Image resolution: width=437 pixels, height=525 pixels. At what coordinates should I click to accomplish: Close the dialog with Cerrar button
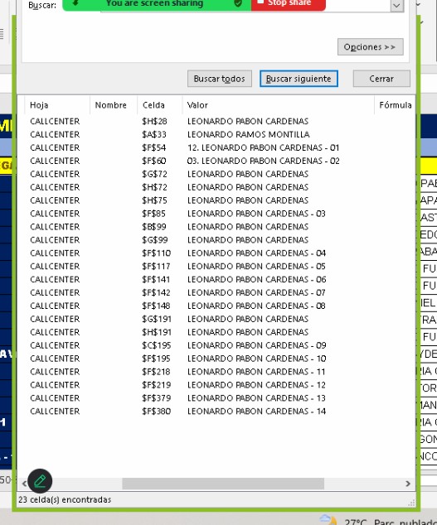click(381, 79)
